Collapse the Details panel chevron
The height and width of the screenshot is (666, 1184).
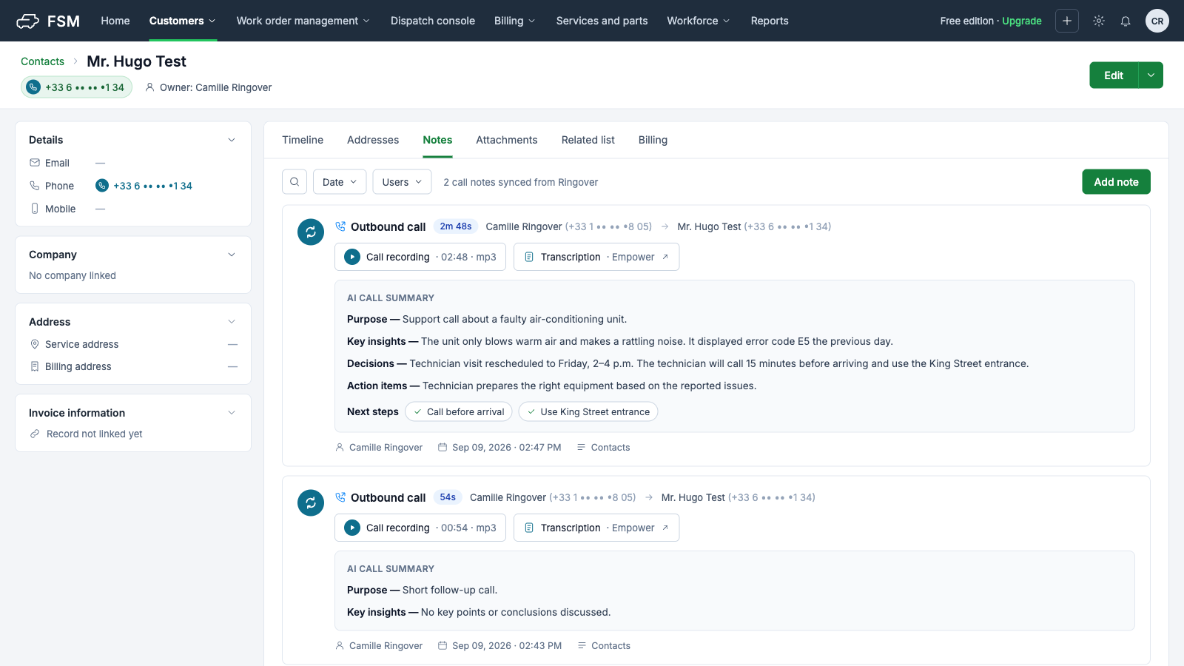[x=232, y=140]
